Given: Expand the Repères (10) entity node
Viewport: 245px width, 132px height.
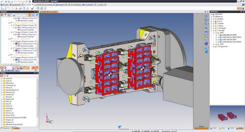Looking at the screenshot, I should pyautogui.click(x=2, y=99).
